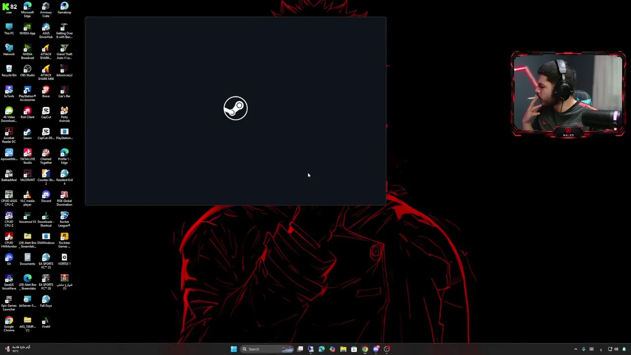The width and height of the screenshot is (631, 355).
Task: Open the Resident Evil 4 shortcut
Action: pyautogui.click(x=64, y=177)
